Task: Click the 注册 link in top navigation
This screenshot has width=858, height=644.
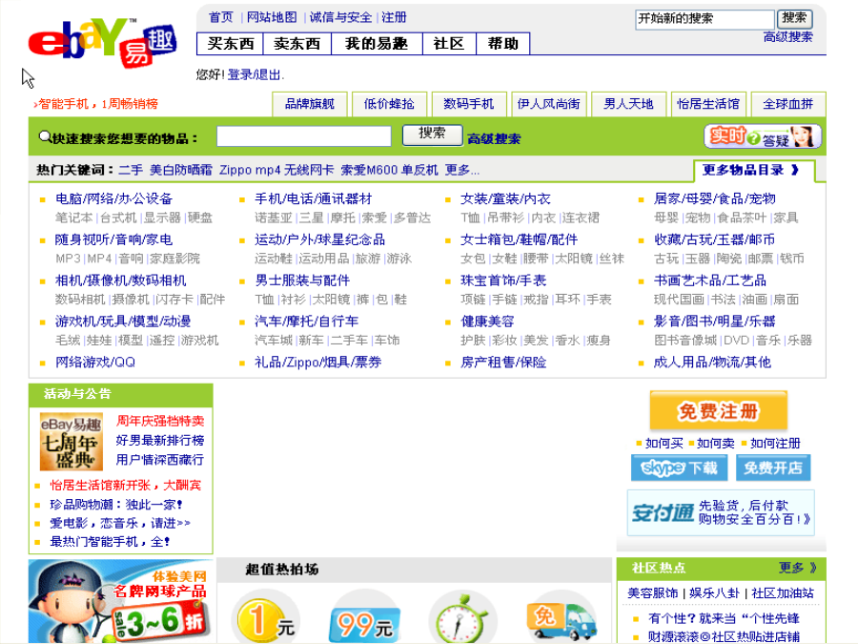Action: [x=394, y=17]
